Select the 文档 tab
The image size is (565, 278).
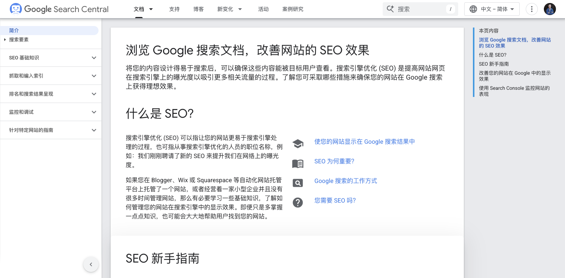[139, 9]
